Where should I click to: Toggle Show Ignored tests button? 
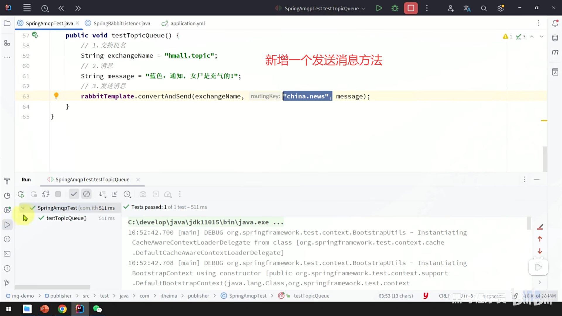pos(86,194)
